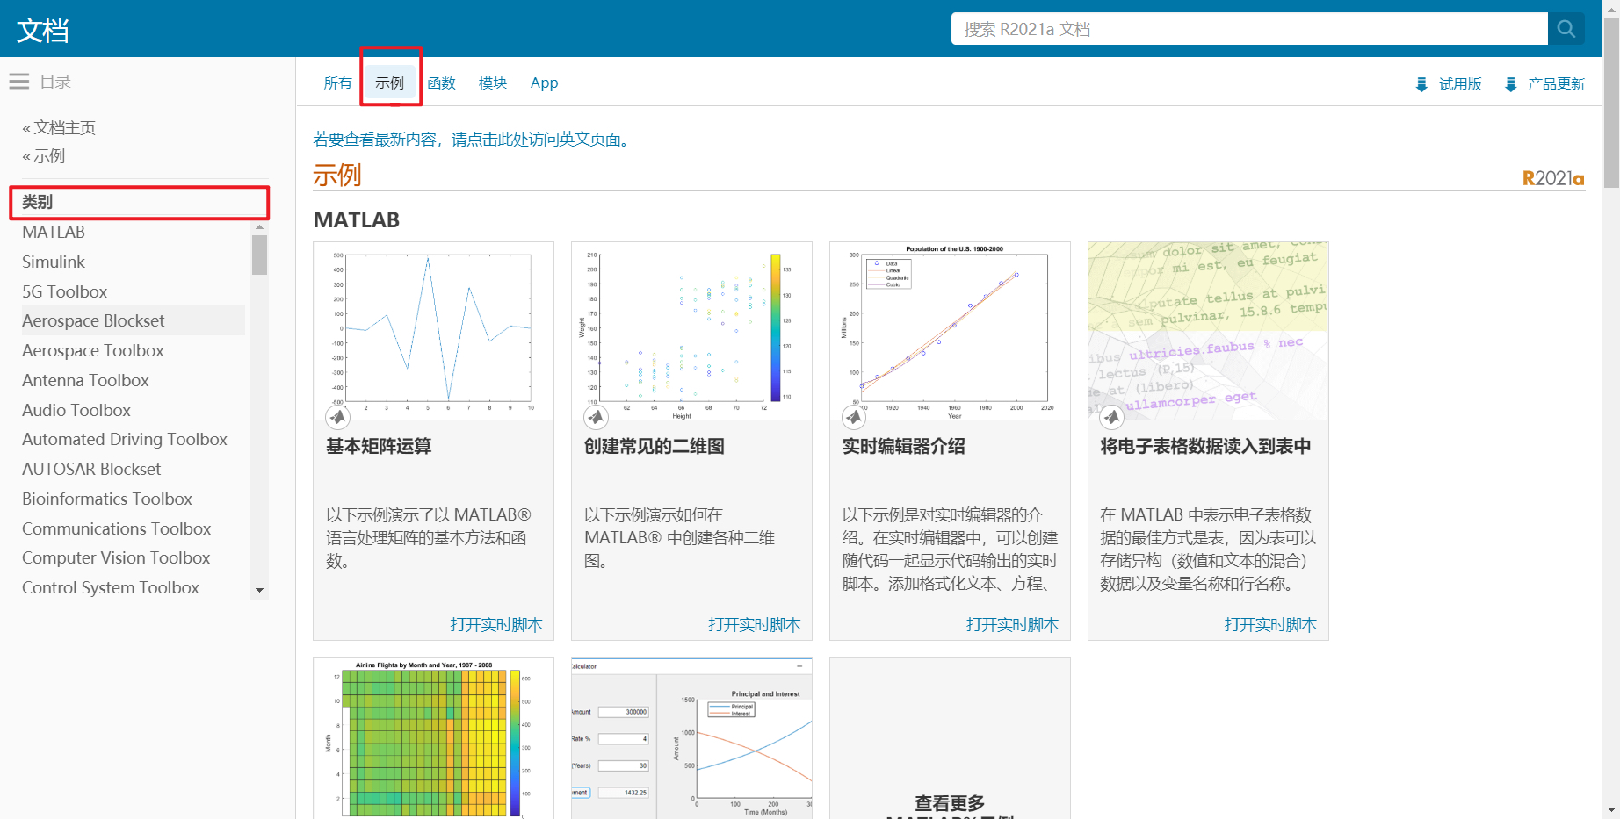Viewport: 1620px width, 819px height.
Task: Toggle the hamburger contents menu icon
Action: [19, 82]
